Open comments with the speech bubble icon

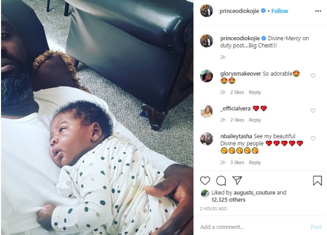[x=221, y=181]
